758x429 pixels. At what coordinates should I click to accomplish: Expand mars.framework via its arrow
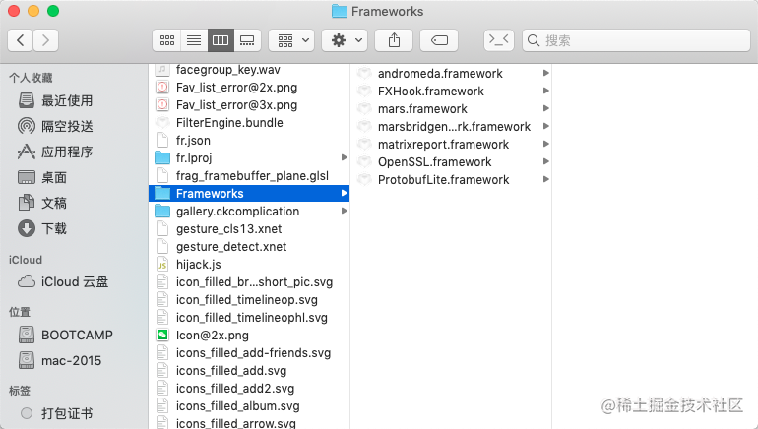tap(545, 108)
